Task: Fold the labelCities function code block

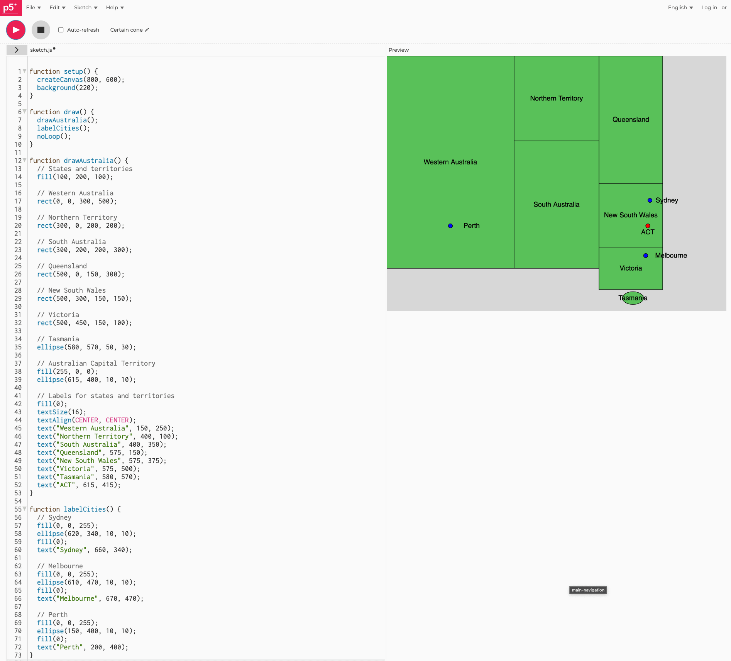Action: [x=25, y=509]
